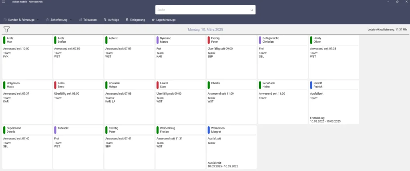Expand the Zeiterfassung dropdown arrow
The image size is (410, 171).
pos(70,20)
